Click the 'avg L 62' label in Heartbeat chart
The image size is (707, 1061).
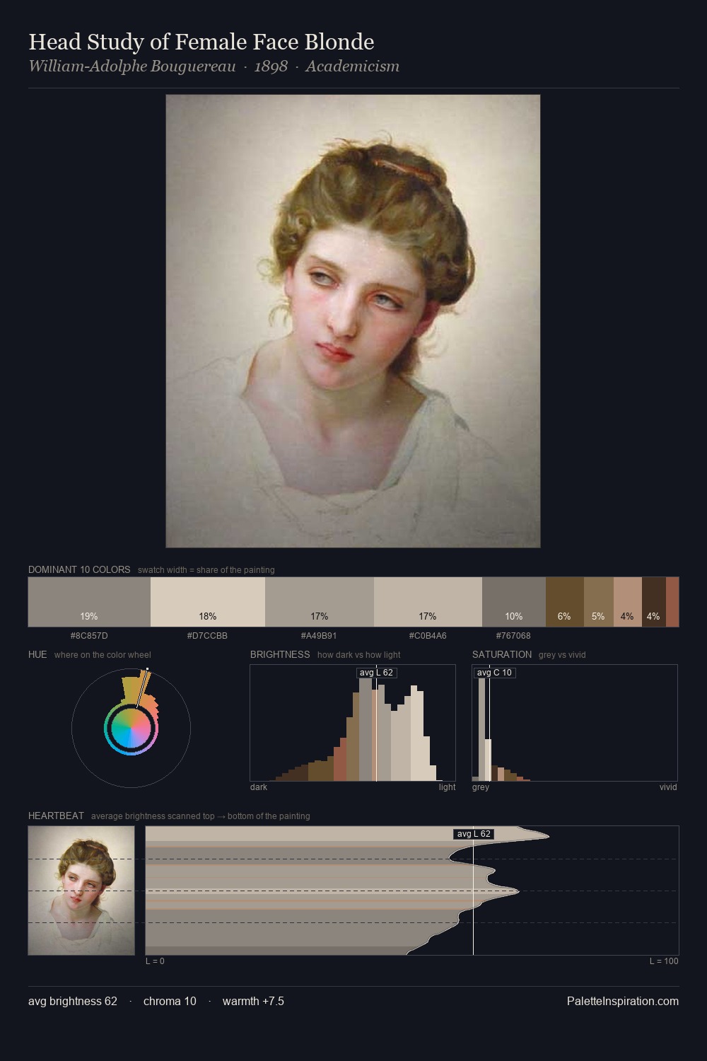(x=474, y=834)
